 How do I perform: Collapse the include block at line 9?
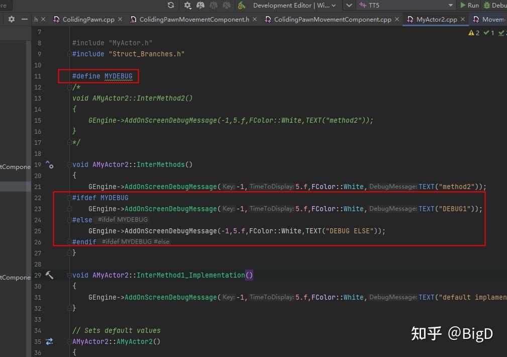pyautogui.click(x=69, y=54)
